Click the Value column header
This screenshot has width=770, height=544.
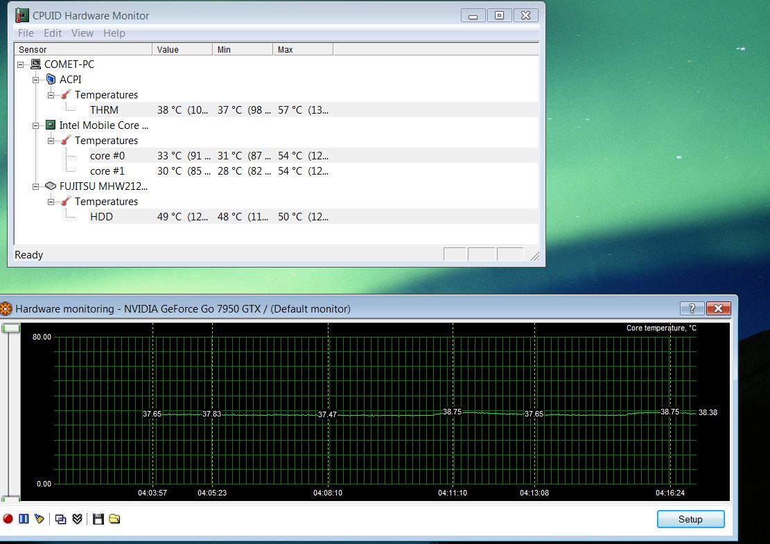(x=183, y=49)
